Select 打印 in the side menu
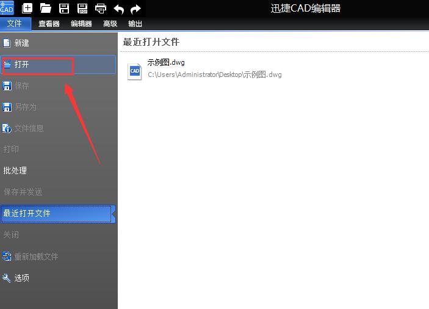The height and width of the screenshot is (309, 429). [58, 149]
